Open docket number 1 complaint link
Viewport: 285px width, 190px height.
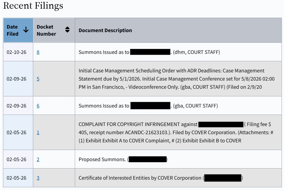coord(38,133)
